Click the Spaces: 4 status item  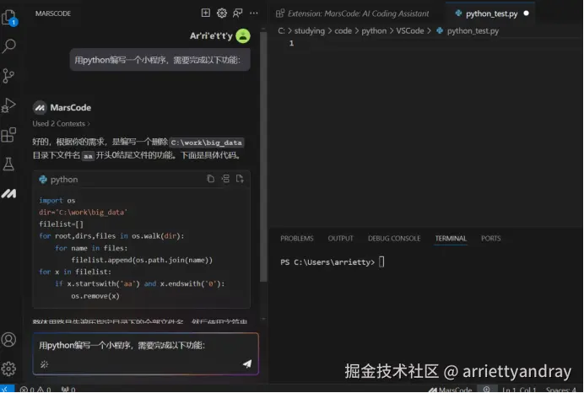560,390
